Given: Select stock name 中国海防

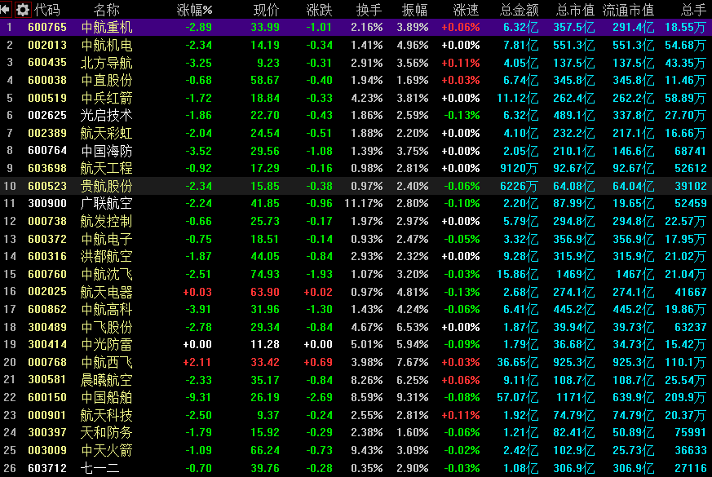Looking at the screenshot, I should pos(107,151).
